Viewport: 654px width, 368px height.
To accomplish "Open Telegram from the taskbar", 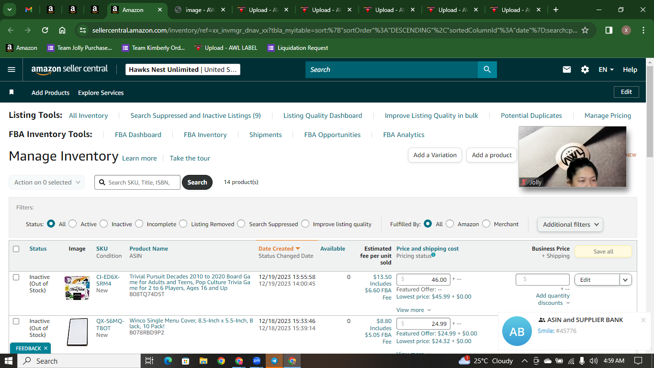I will [274, 361].
